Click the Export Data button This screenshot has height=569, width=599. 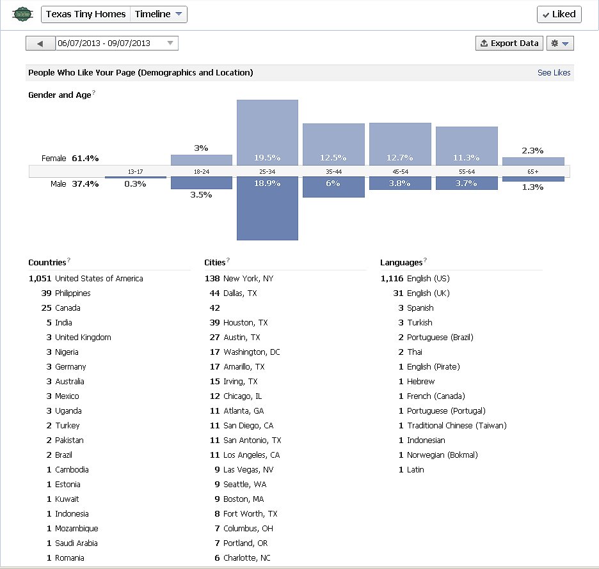(x=509, y=43)
